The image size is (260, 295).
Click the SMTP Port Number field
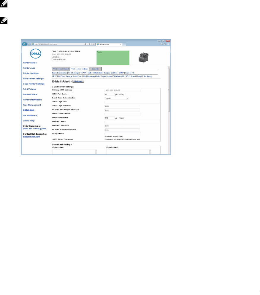(x=110, y=94)
